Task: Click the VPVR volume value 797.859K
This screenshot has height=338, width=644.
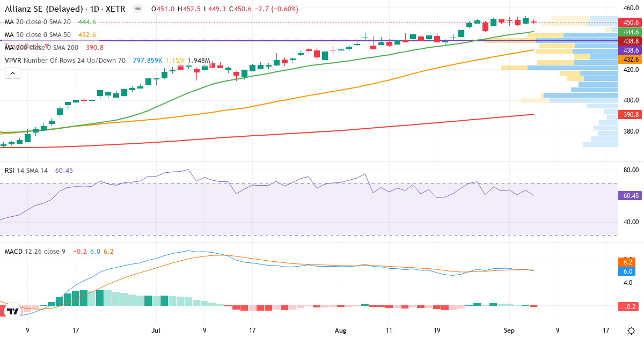Action: [148, 61]
